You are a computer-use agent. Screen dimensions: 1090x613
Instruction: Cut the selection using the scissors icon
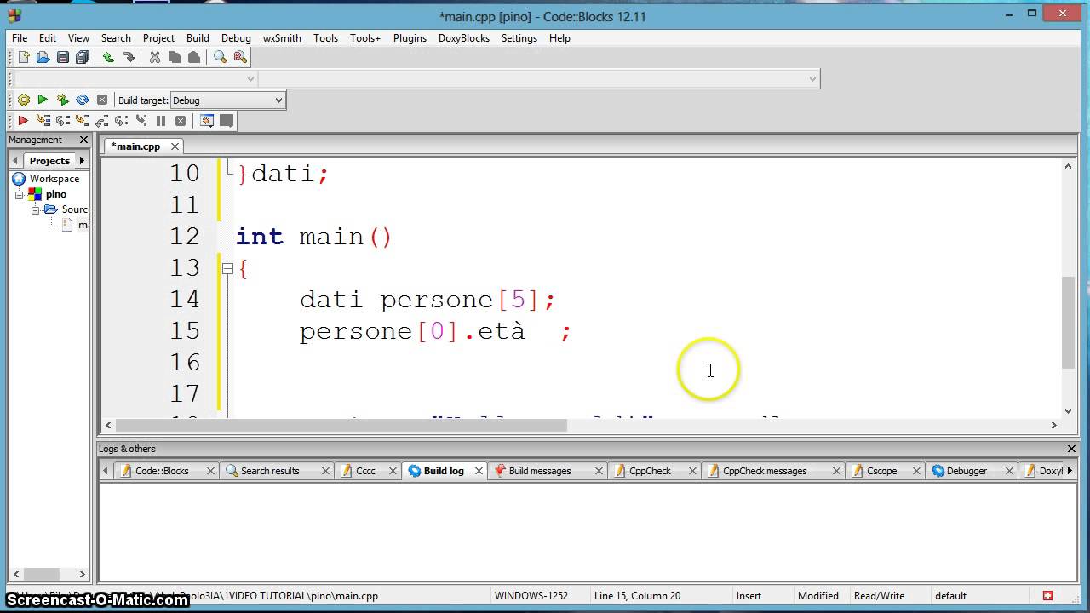[154, 57]
